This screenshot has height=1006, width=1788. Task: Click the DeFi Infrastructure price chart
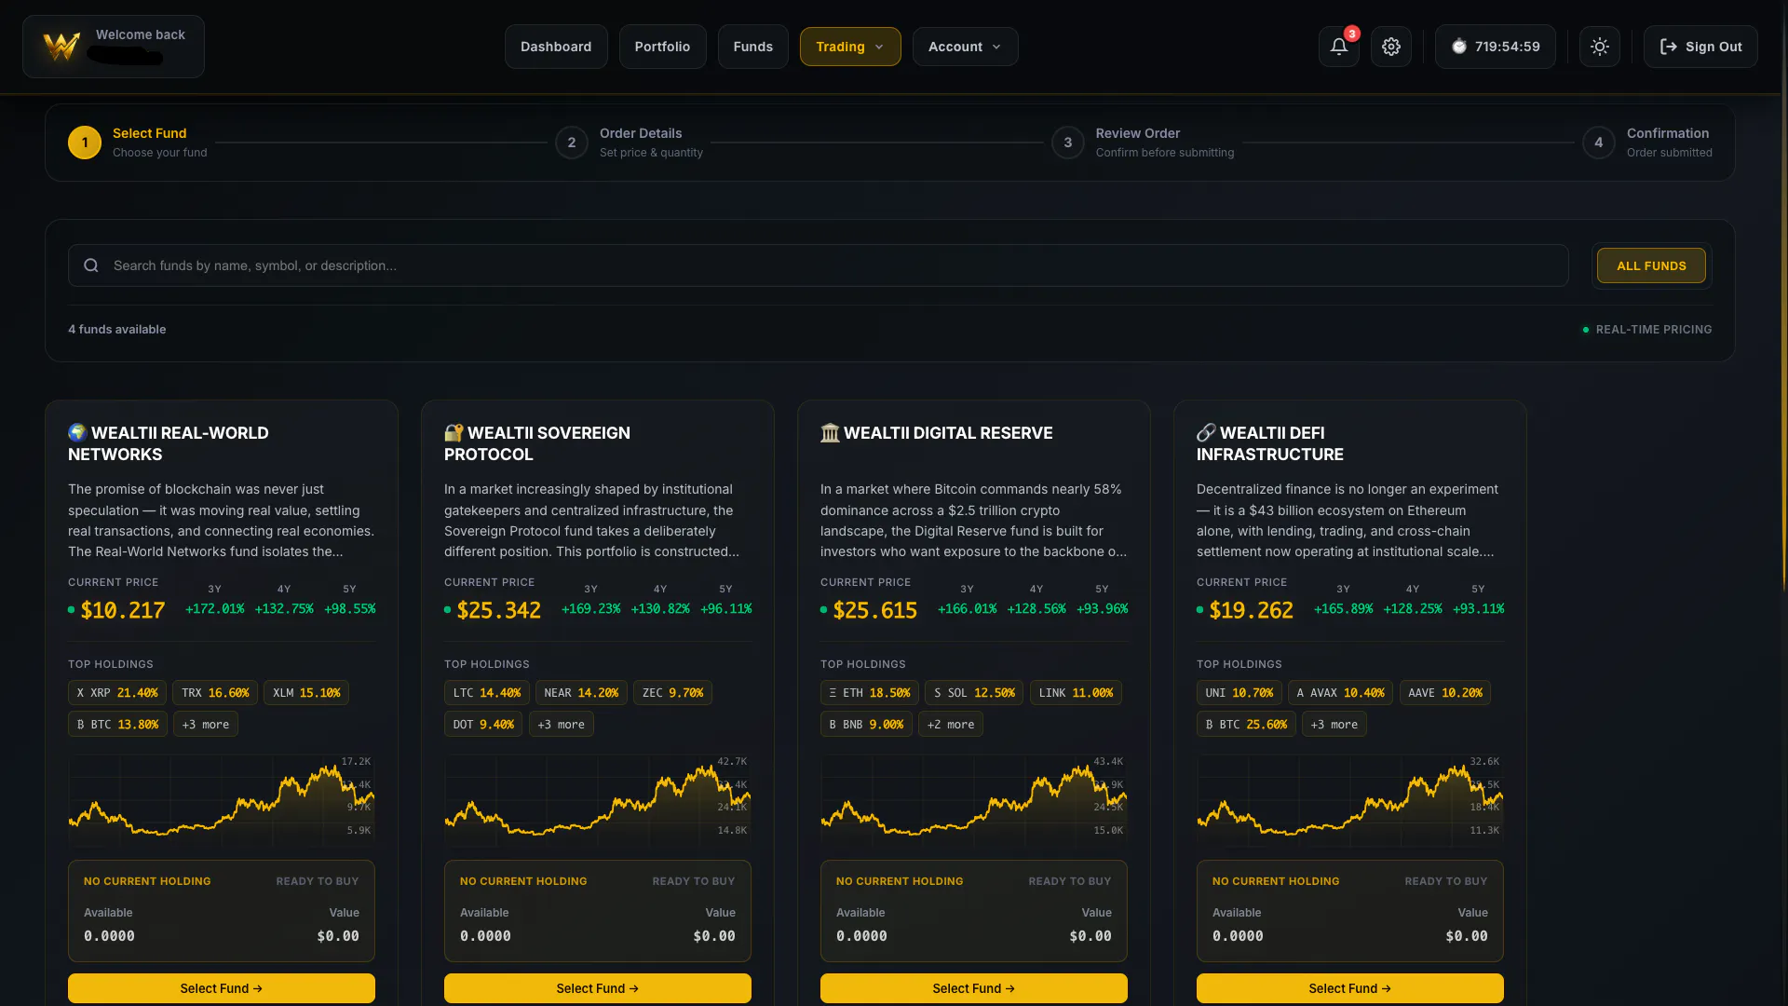(x=1350, y=799)
